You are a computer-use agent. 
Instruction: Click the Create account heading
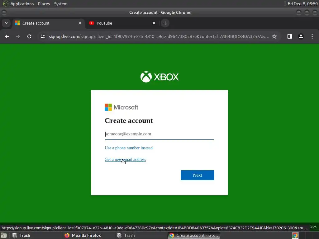pyautogui.click(x=129, y=120)
